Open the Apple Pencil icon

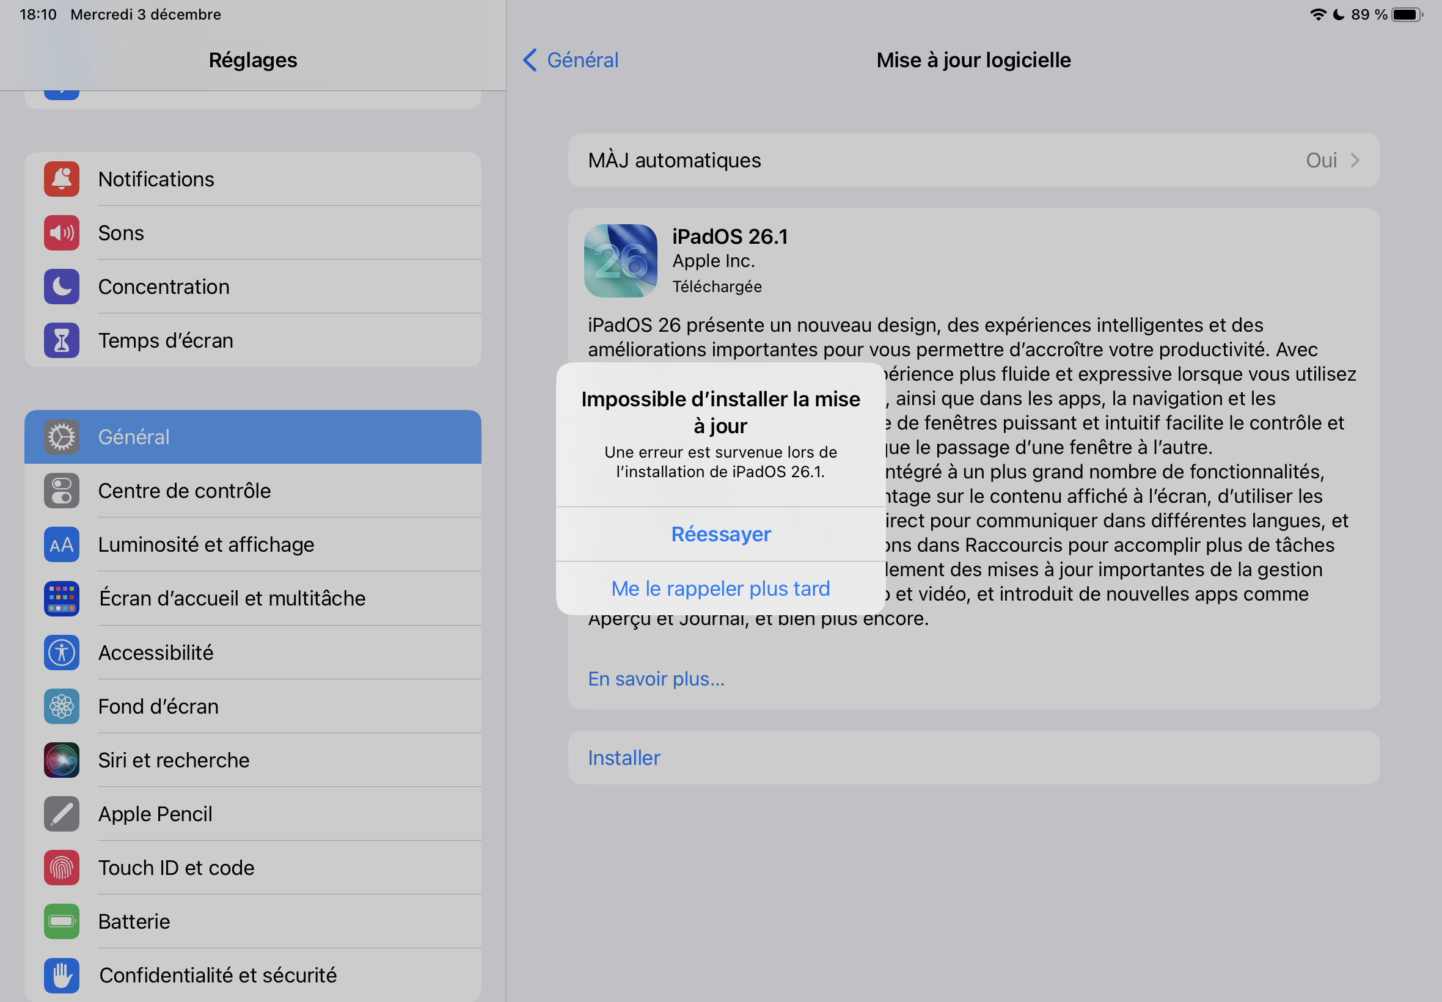pyautogui.click(x=62, y=814)
